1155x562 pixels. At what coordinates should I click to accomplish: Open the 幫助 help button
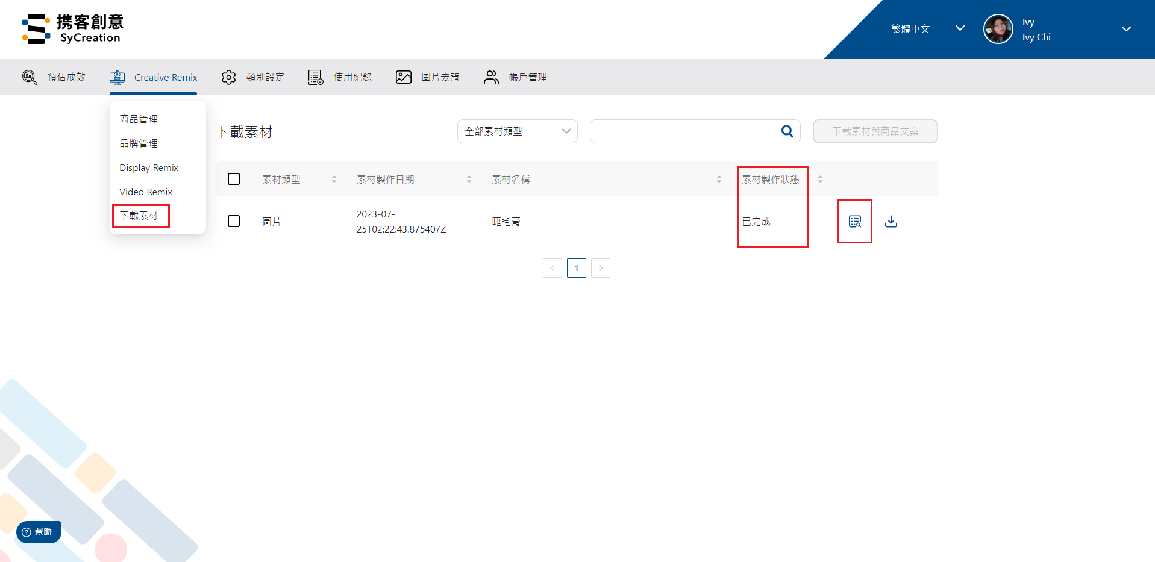point(39,532)
